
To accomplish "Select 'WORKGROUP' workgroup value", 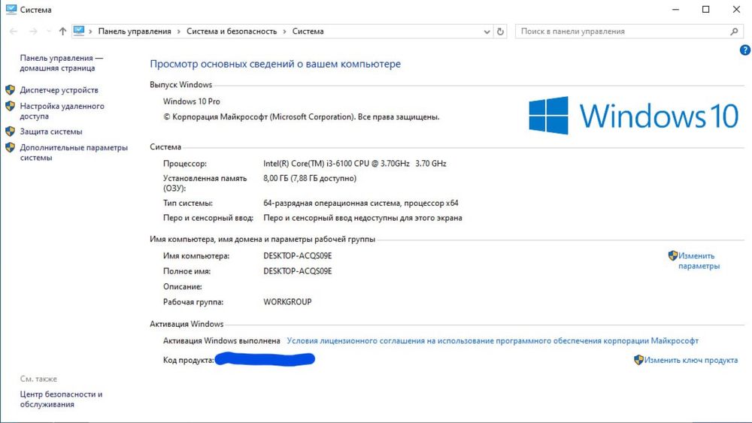I will pyautogui.click(x=287, y=302).
